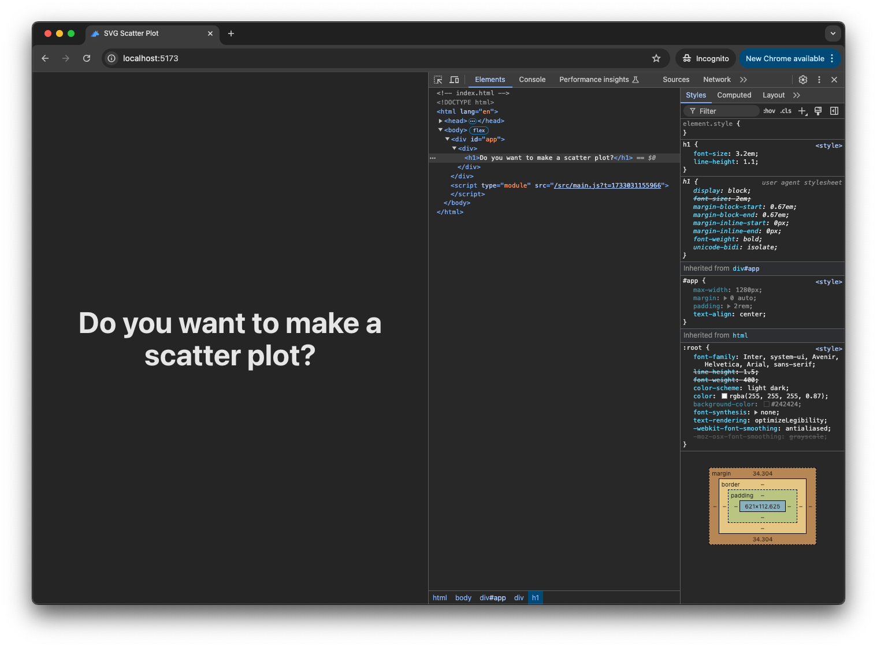
Task: Toggle the computed styles sidebar icon
Action: pyautogui.click(x=834, y=111)
